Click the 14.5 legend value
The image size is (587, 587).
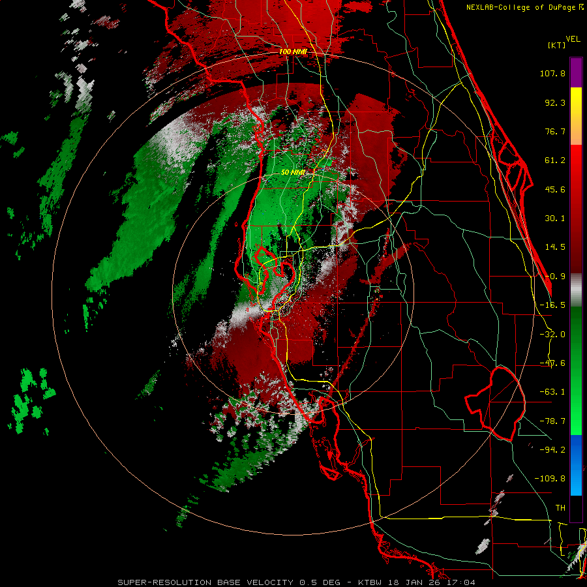[555, 247]
